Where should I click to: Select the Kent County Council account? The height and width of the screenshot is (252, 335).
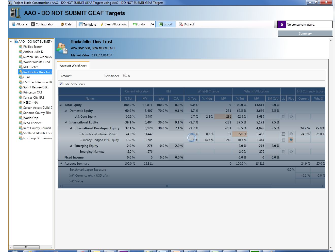pos(37,128)
